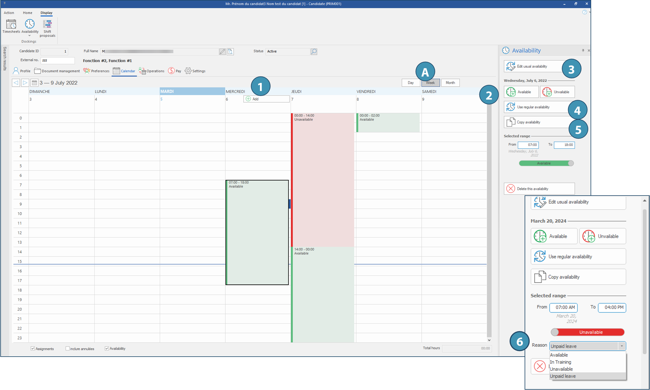
Task: Open the Profile tab
Action: tap(22, 71)
